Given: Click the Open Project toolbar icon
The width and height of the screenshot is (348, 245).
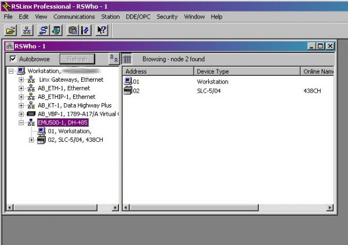Looking at the screenshot, I should pyautogui.click(x=10, y=30).
